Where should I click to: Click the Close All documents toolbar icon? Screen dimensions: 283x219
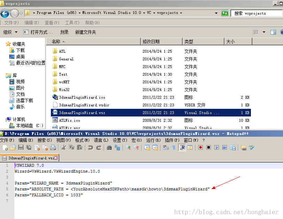pyautogui.click(x=45, y=148)
